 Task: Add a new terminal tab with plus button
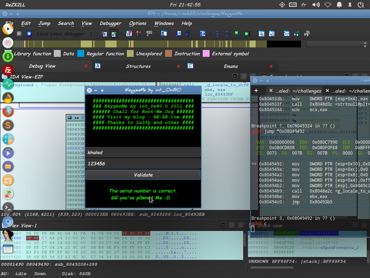coord(256,90)
